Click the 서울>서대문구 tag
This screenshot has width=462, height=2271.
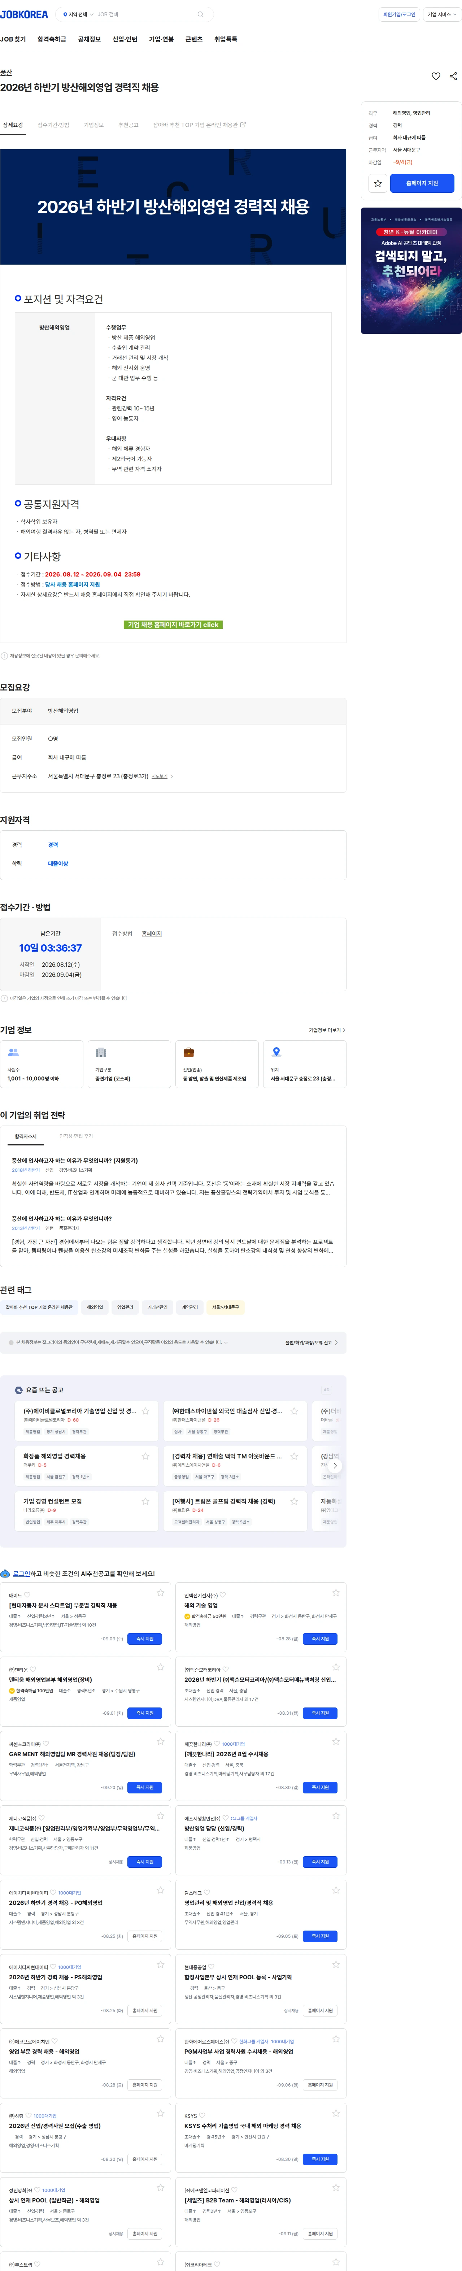point(225,1308)
